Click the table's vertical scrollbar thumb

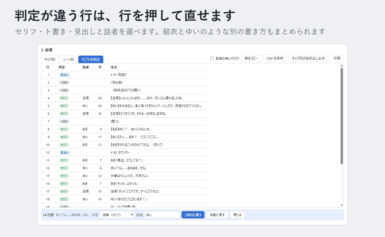342,116
